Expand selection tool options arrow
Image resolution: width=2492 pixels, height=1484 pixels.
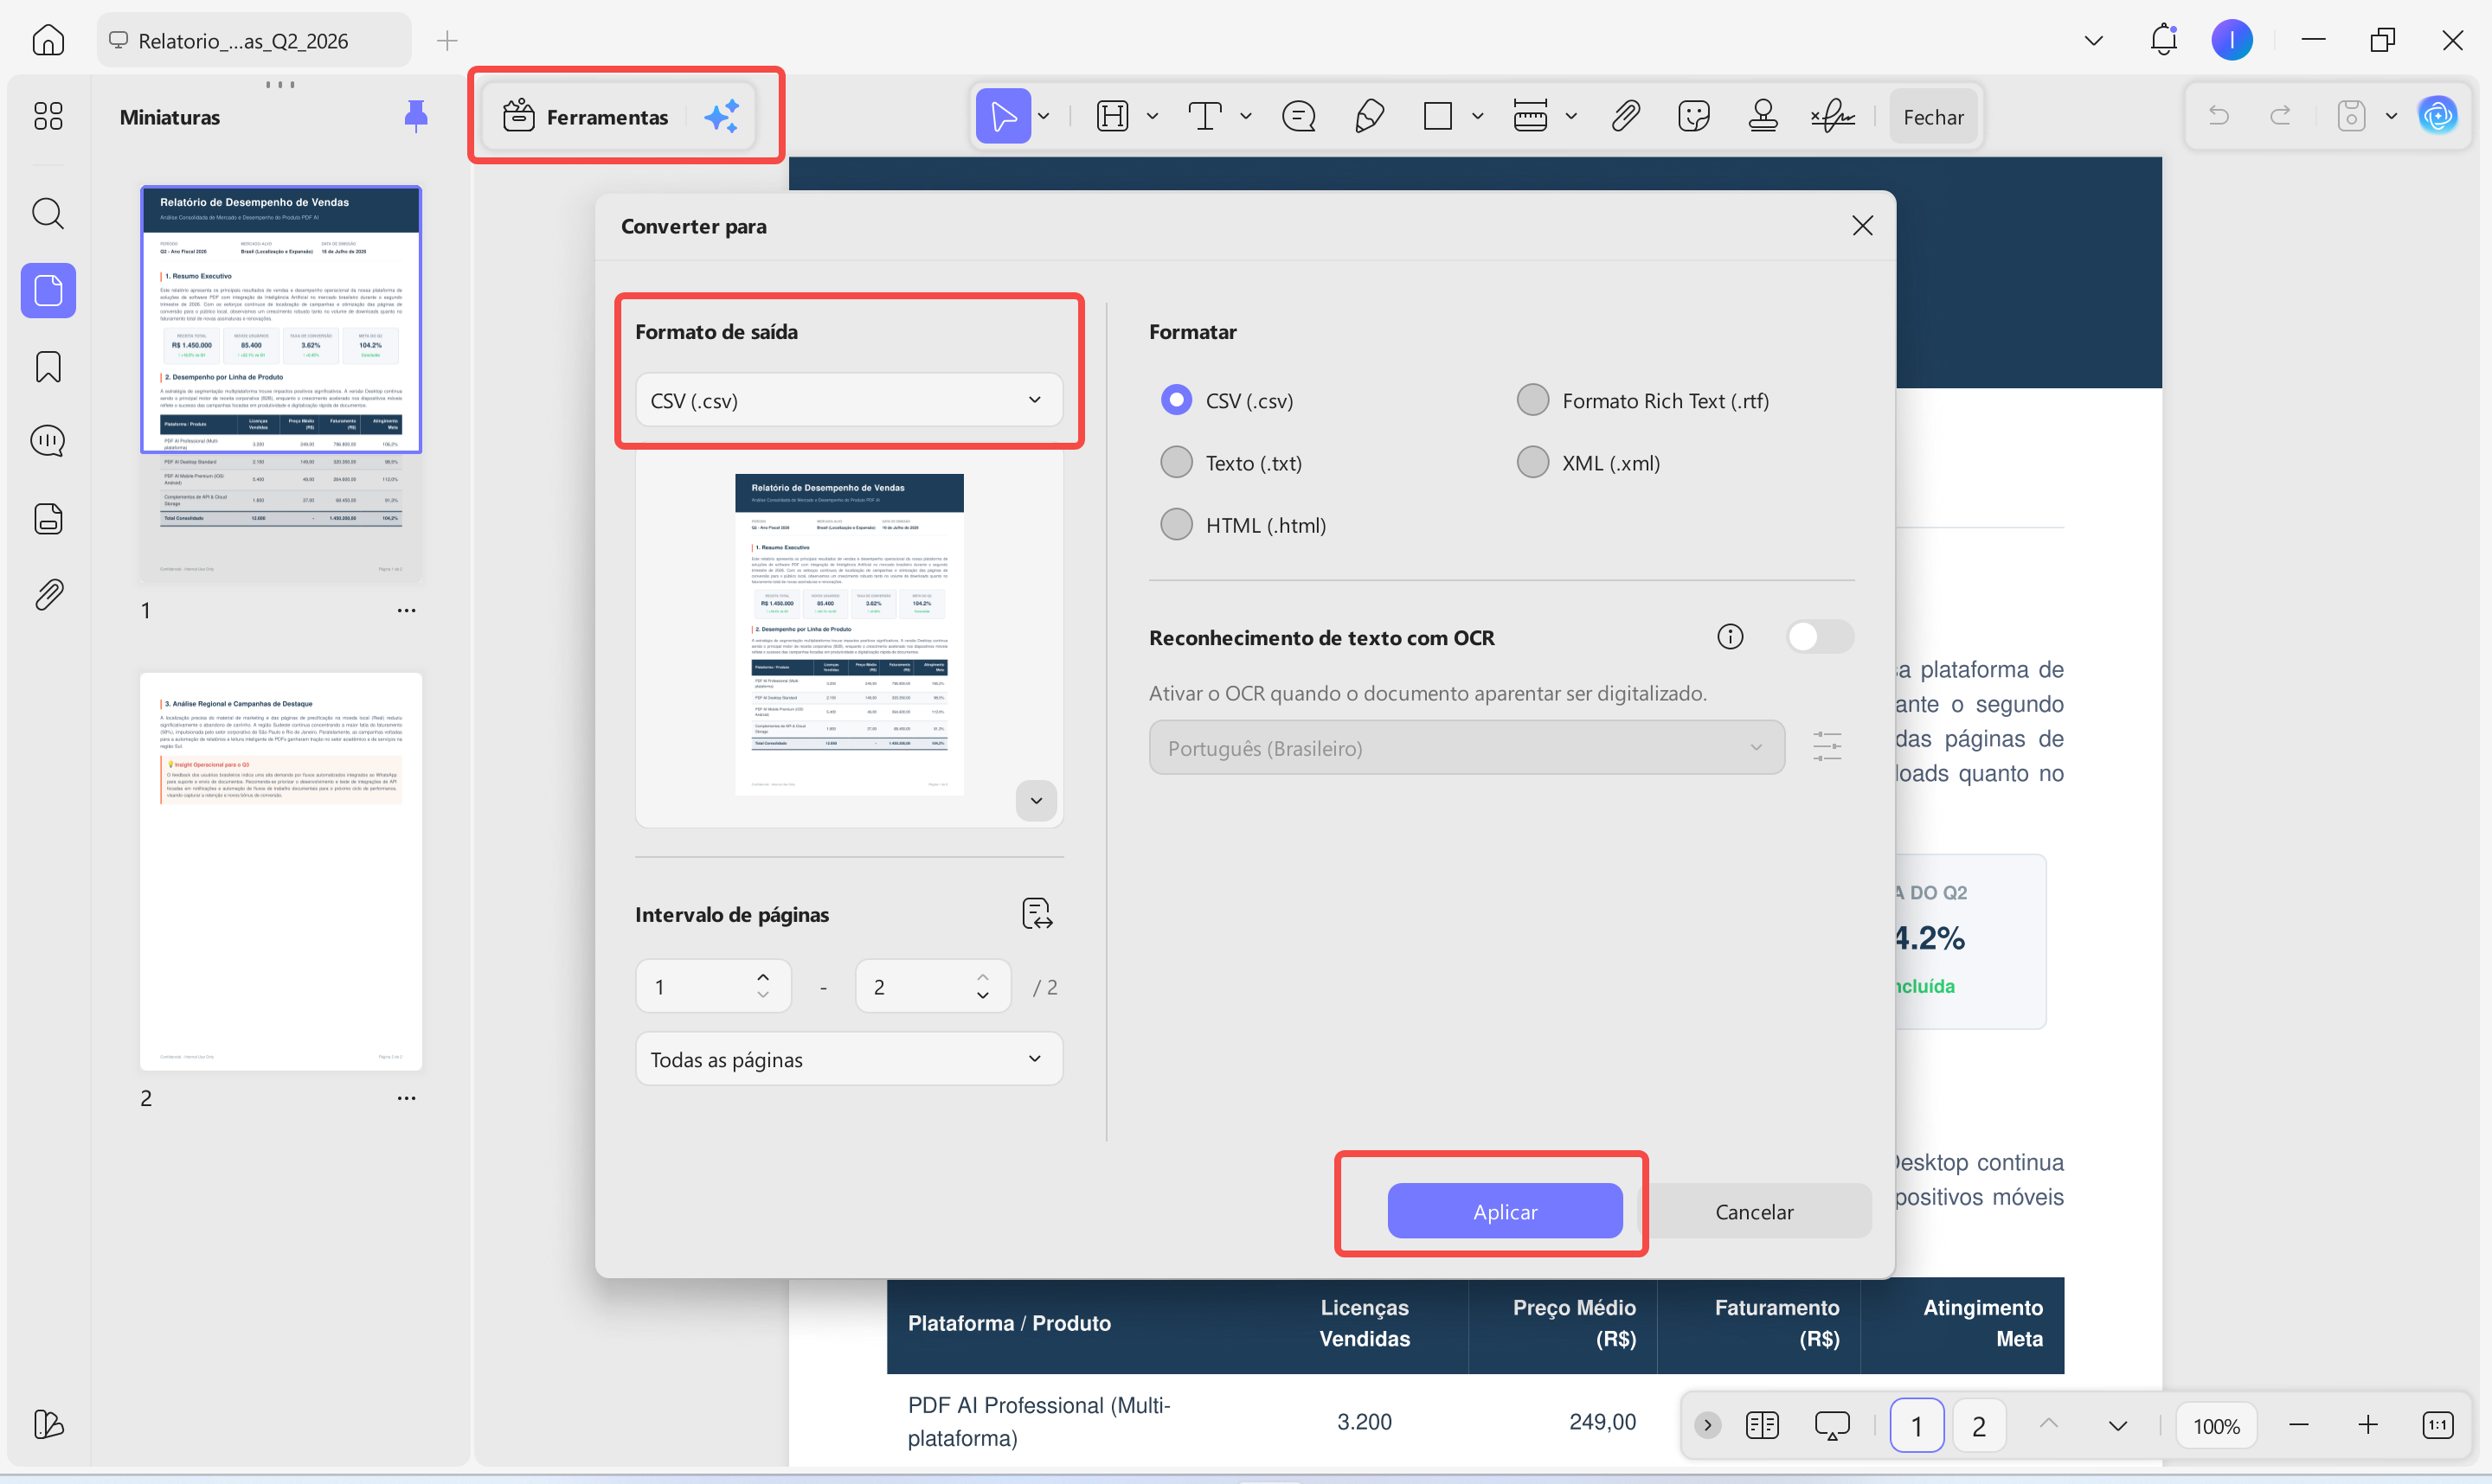tap(1044, 116)
